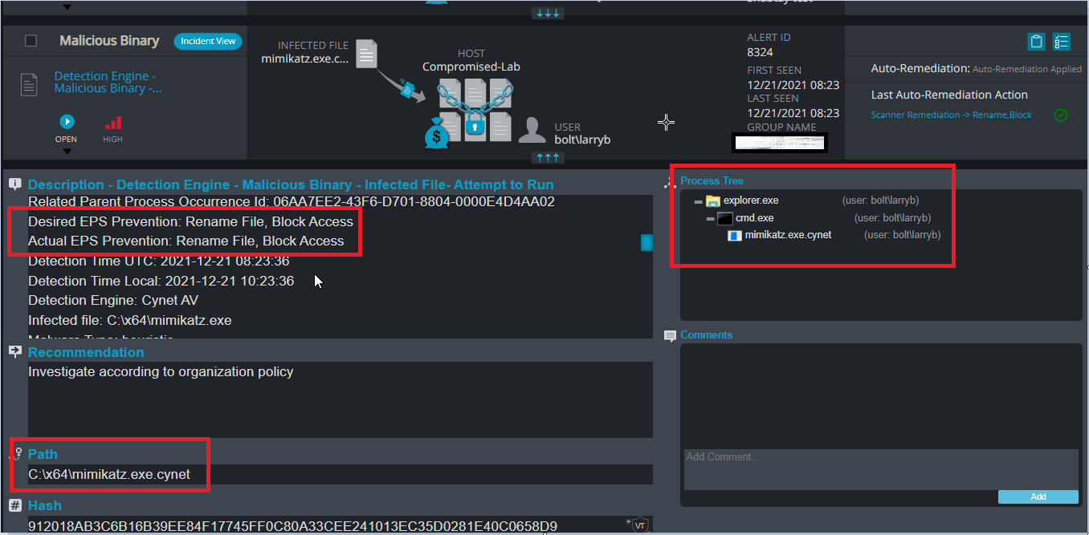1089x535 pixels.
Task: Click the Hash section number-sign icon
Action: point(14,505)
